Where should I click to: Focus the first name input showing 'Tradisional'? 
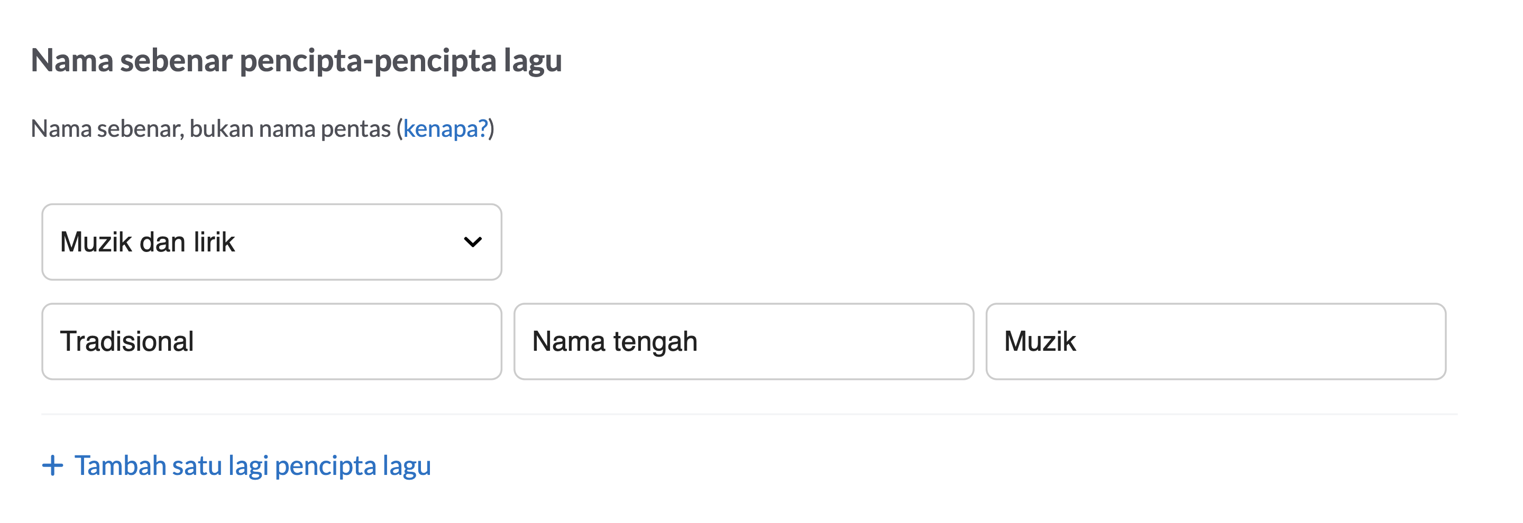(x=271, y=342)
